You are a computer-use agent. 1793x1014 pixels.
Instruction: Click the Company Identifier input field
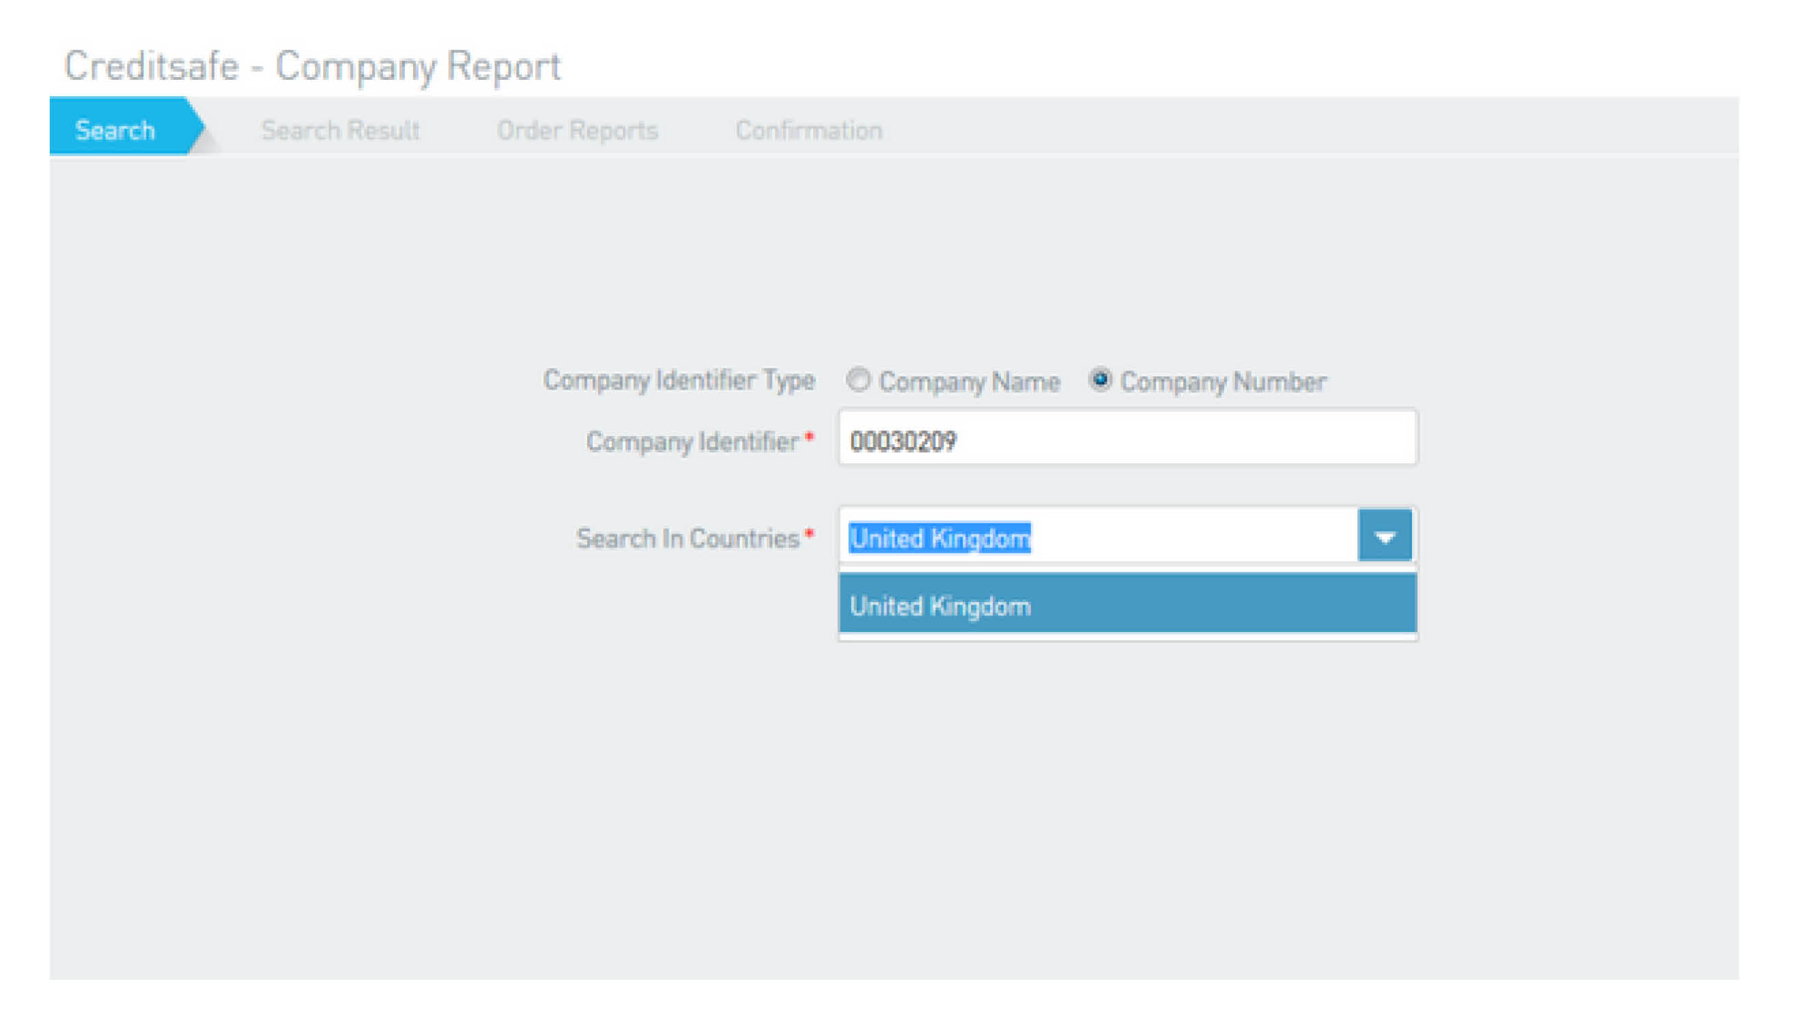click(1127, 437)
